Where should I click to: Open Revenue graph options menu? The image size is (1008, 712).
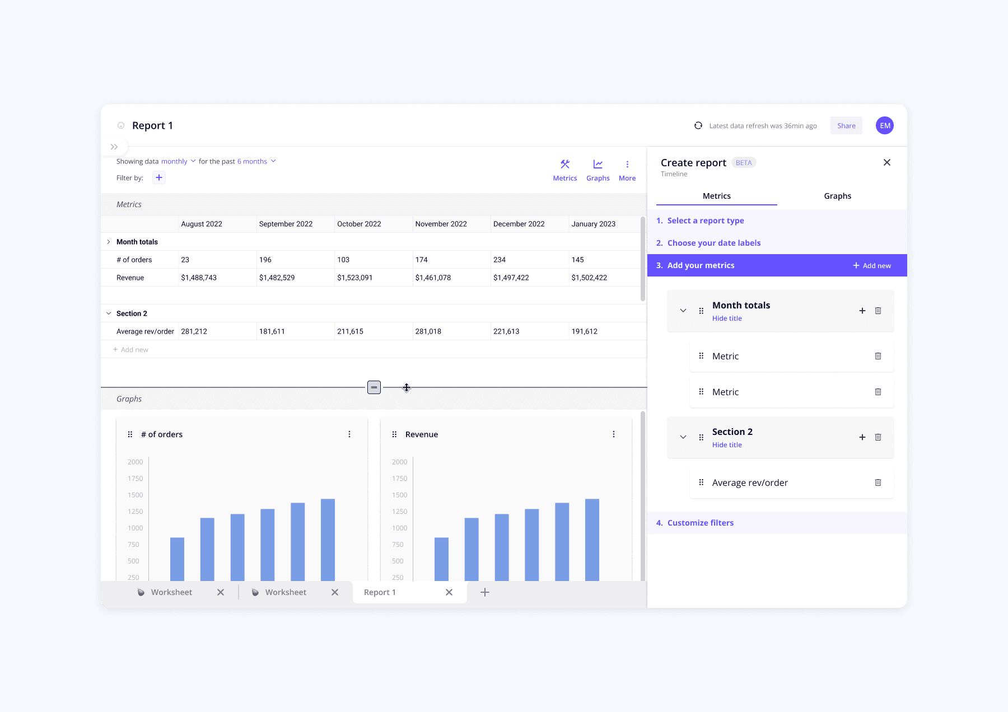click(x=614, y=434)
